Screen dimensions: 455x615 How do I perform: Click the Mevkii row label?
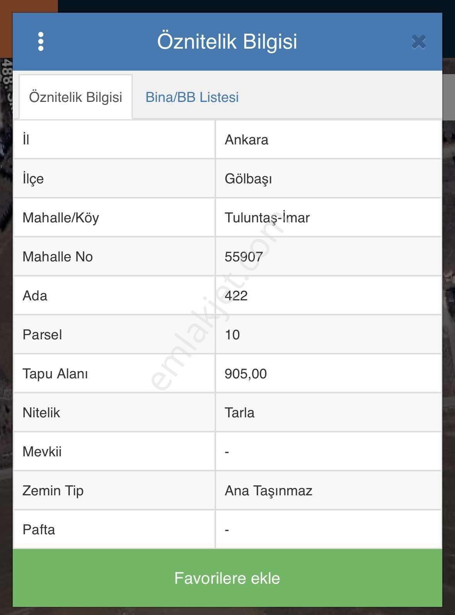42,452
